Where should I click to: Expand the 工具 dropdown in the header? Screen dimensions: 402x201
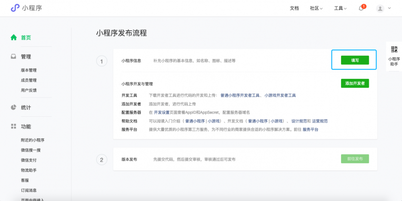[340, 8]
